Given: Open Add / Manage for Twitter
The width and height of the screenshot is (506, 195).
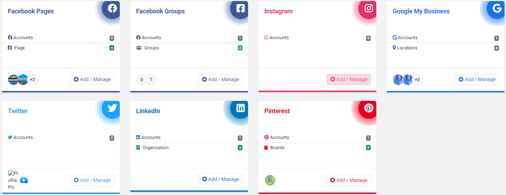Looking at the screenshot, I should click(x=92, y=180).
